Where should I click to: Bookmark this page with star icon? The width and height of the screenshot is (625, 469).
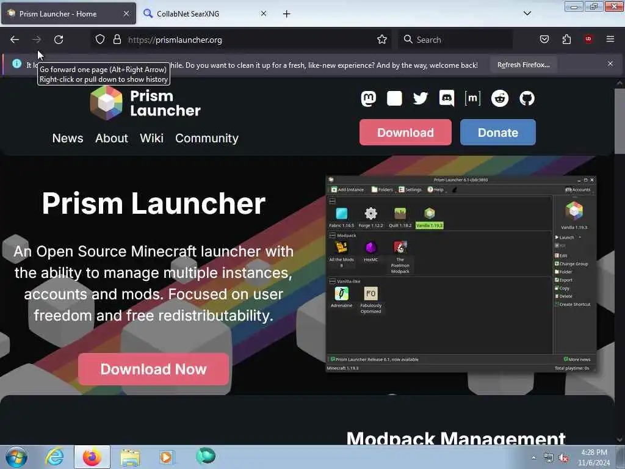pos(382,40)
